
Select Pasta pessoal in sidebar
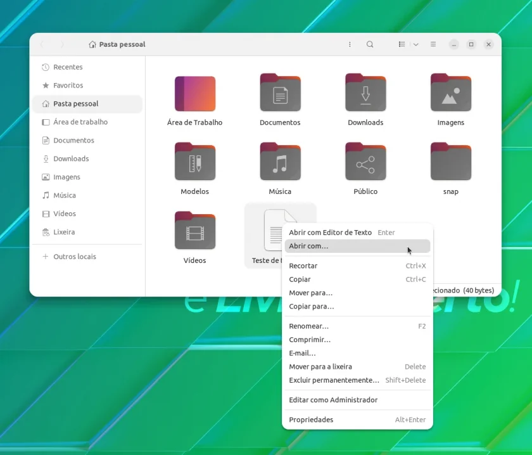pos(87,103)
